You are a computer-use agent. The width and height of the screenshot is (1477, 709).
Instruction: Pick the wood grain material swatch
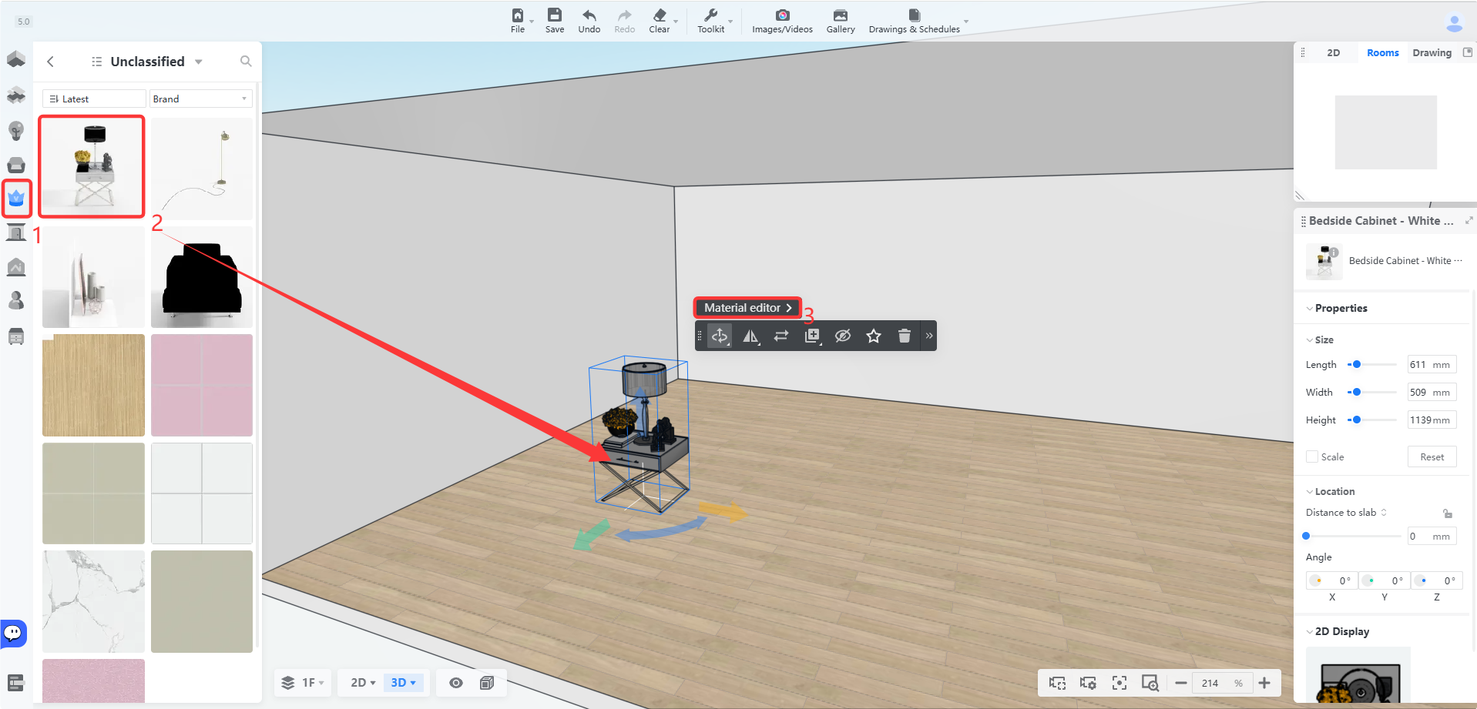click(x=93, y=385)
